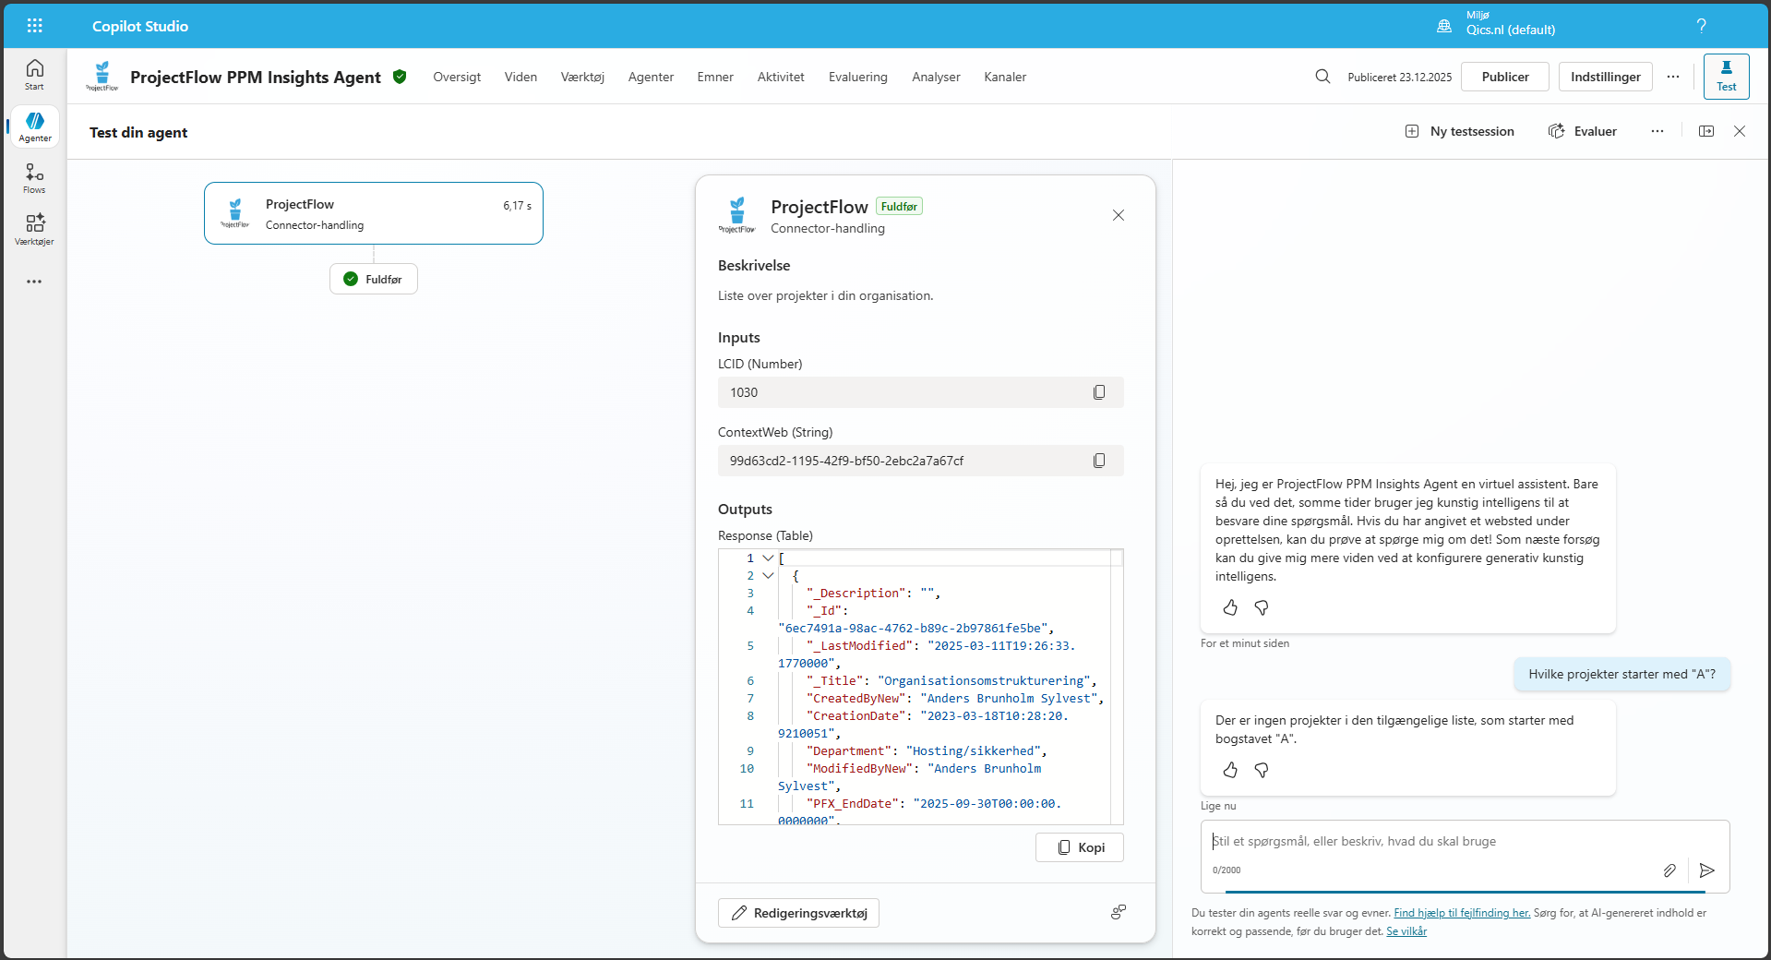
Task: Open the Værktøj tab
Action: pyautogui.click(x=582, y=77)
